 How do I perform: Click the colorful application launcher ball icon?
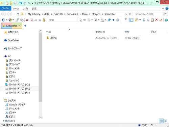point(10,20)
